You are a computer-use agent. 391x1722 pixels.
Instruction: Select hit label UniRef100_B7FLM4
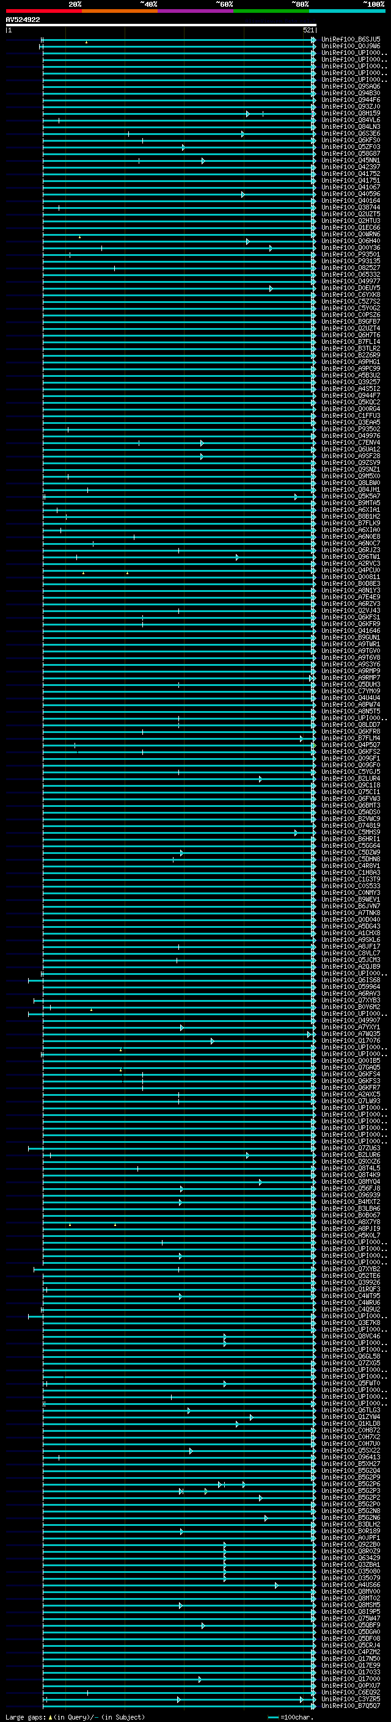(350, 738)
